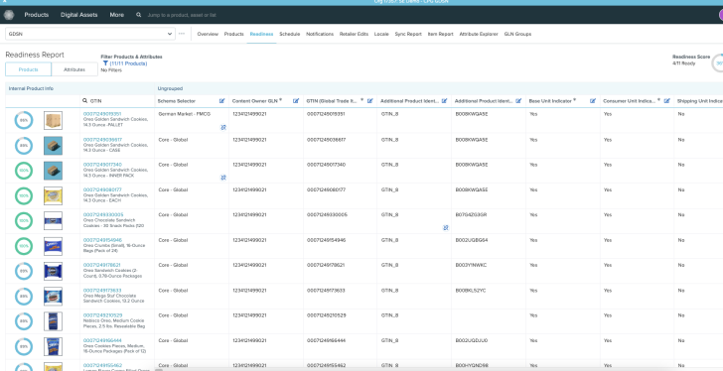Open product link 00071249019351
The image size is (723, 371).
pos(102,114)
